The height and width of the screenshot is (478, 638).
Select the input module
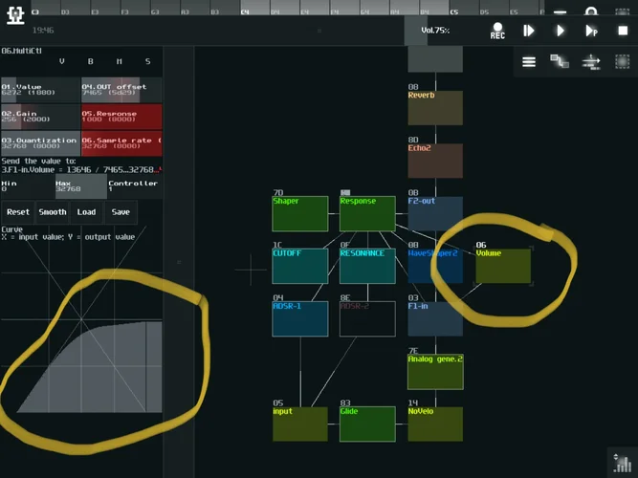pyautogui.click(x=300, y=424)
